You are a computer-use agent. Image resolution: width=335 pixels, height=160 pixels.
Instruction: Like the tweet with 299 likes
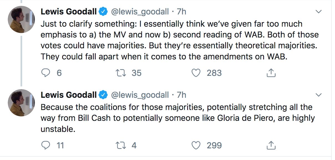(196, 145)
